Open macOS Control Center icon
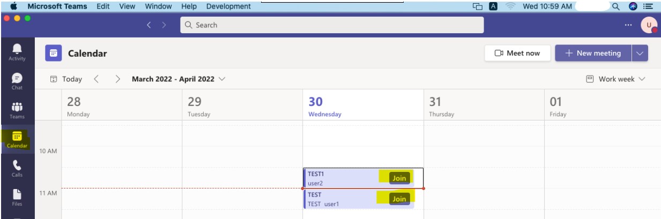Viewport: 661px width, 219px height. [x=648, y=6]
